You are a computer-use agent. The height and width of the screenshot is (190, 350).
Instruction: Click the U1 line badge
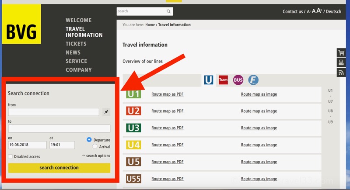pos(133,94)
